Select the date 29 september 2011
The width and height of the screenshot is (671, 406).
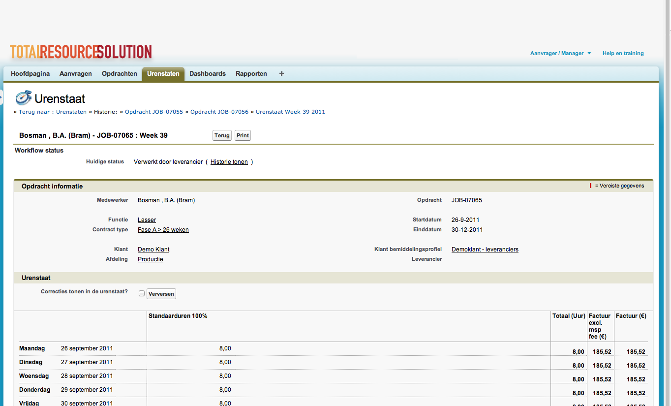coord(87,390)
